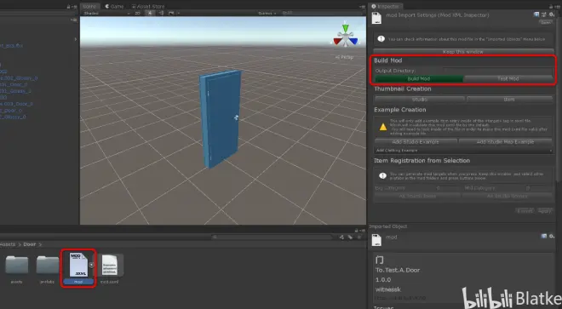Toggle scene lighting in the Scene toolbar
Viewport: 562px width, 309px height.
pyautogui.click(x=150, y=14)
